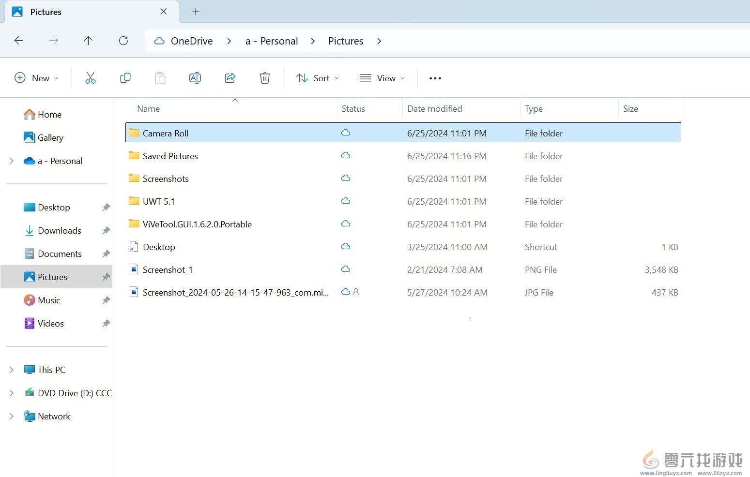Select the Screenshot_1 PNG file

(x=168, y=270)
